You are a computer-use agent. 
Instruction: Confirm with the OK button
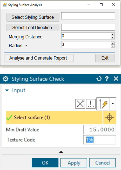pyautogui.click(x=45, y=163)
